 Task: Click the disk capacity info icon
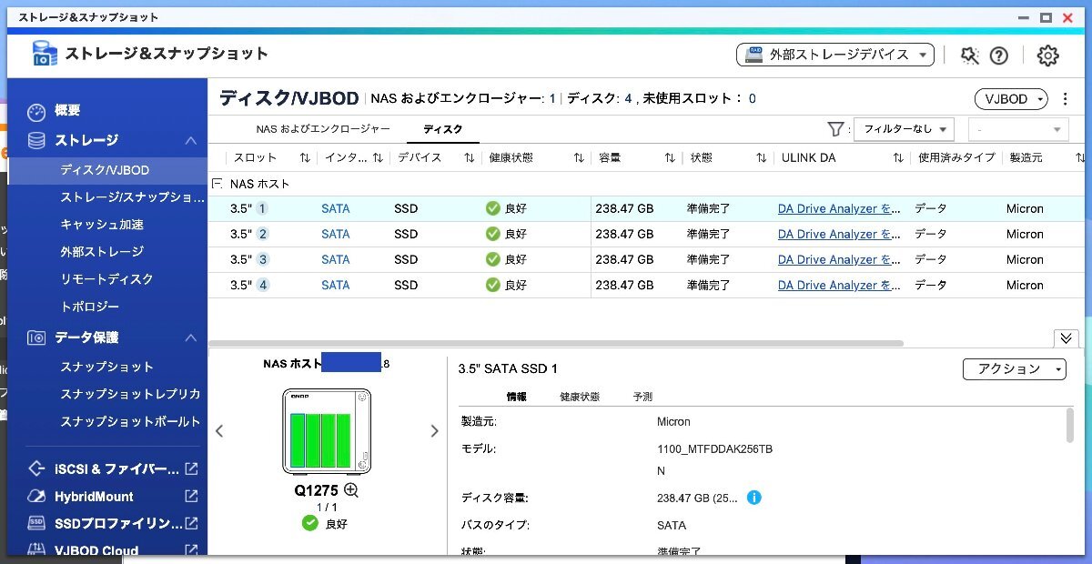(753, 498)
